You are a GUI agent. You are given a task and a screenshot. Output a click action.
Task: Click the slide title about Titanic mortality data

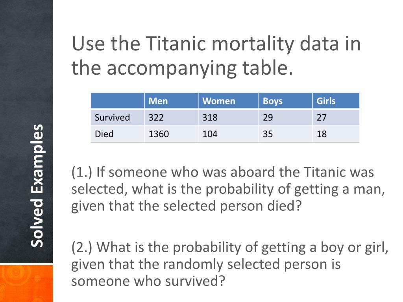tap(216, 56)
